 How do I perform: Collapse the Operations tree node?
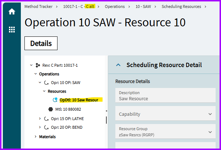coord(36,74)
